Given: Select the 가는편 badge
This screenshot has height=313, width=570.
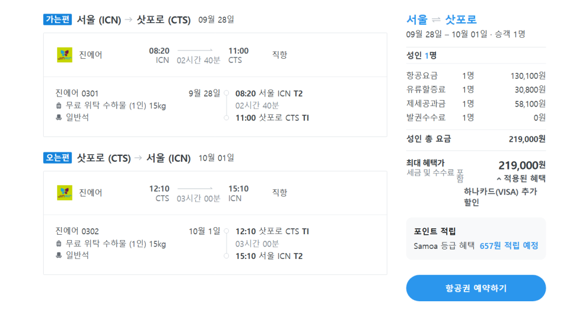Looking at the screenshot, I should (57, 19).
